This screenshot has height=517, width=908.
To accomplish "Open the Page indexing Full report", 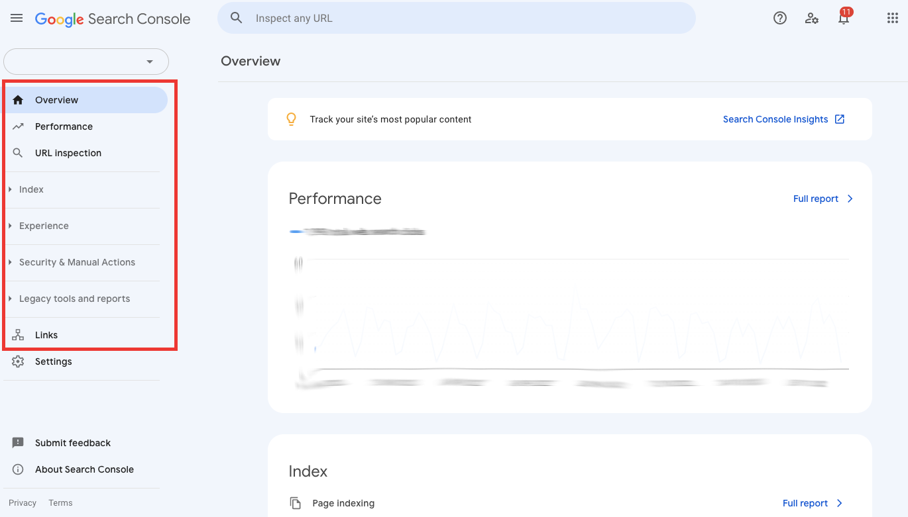I will [x=812, y=503].
